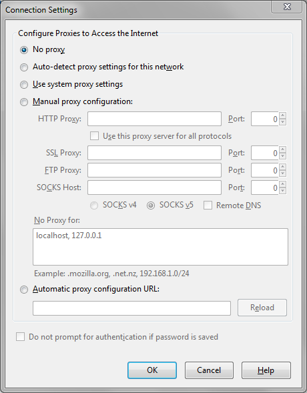The width and height of the screenshot is (307, 393).
Task: Select Automatic proxy configuration URL option
Action: click(x=24, y=290)
